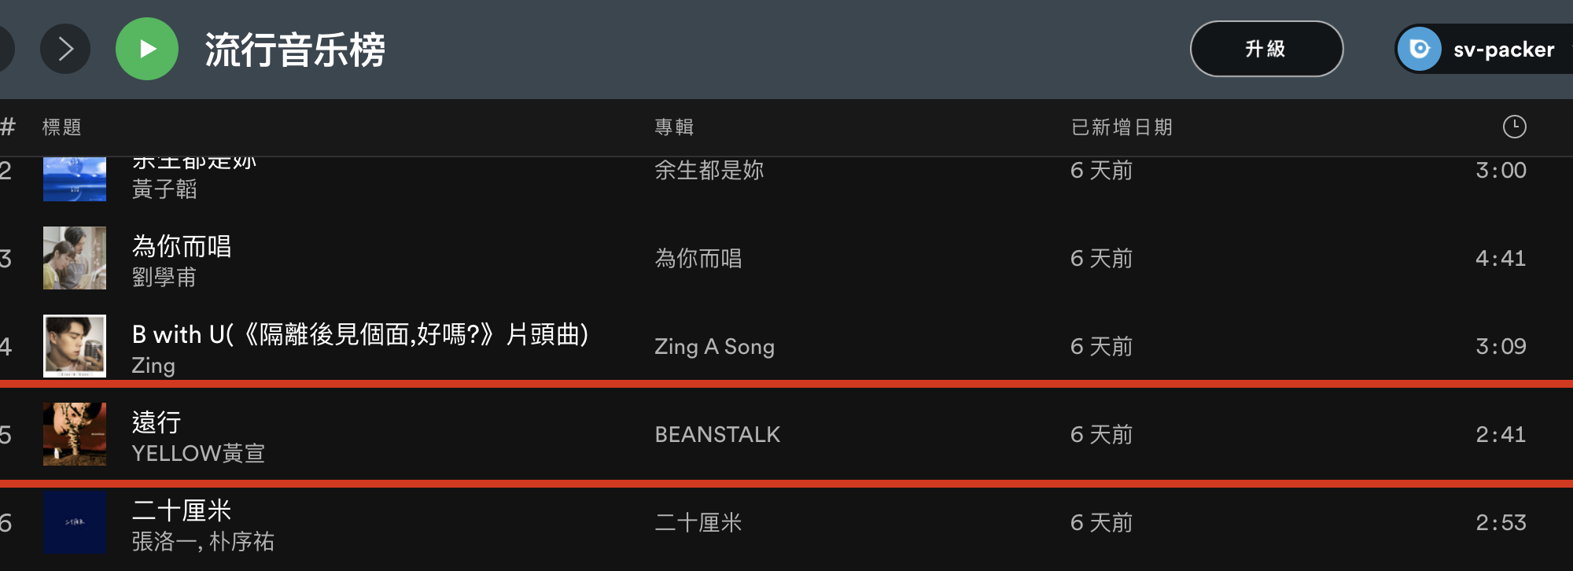This screenshot has width=1573, height=571.
Task: Click the 升級 upgrade button
Action: click(1265, 49)
